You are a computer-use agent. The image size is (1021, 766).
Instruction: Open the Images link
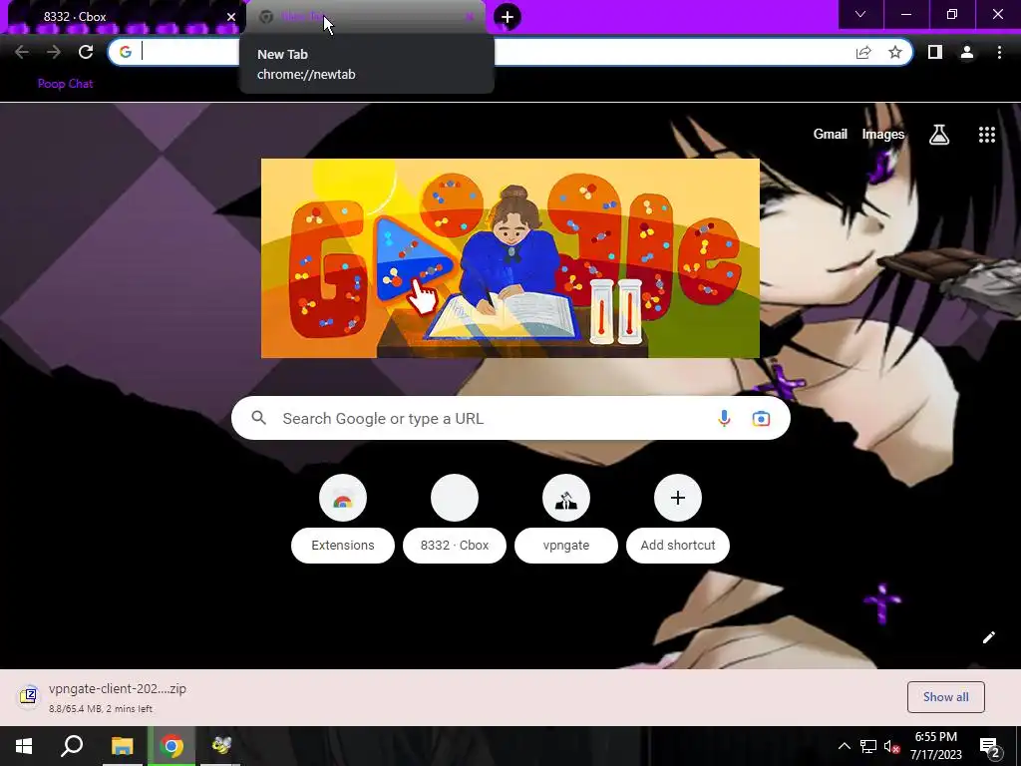(x=883, y=135)
